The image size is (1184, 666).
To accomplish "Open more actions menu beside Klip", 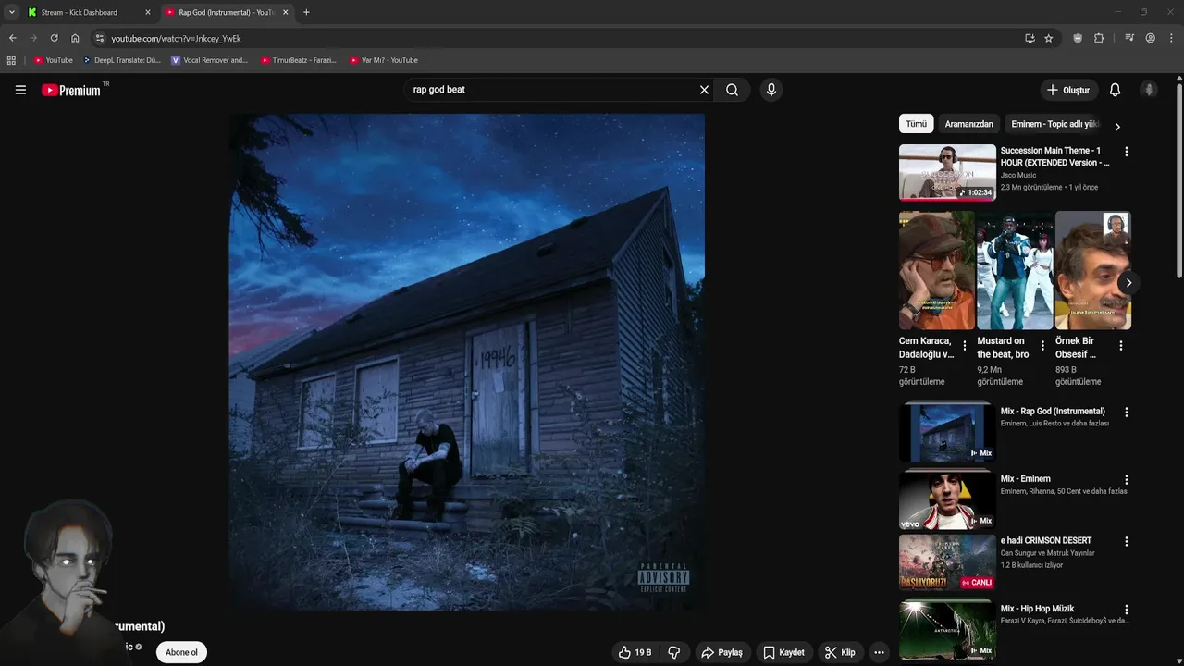I will click(x=879, y=652).
